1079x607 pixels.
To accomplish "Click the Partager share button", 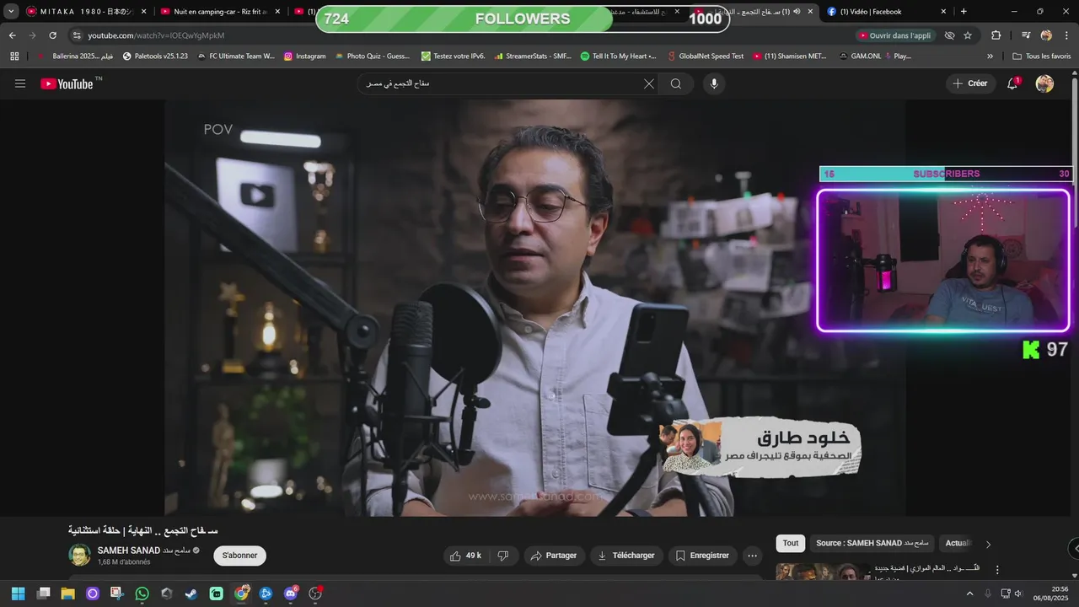I will 555,556.
